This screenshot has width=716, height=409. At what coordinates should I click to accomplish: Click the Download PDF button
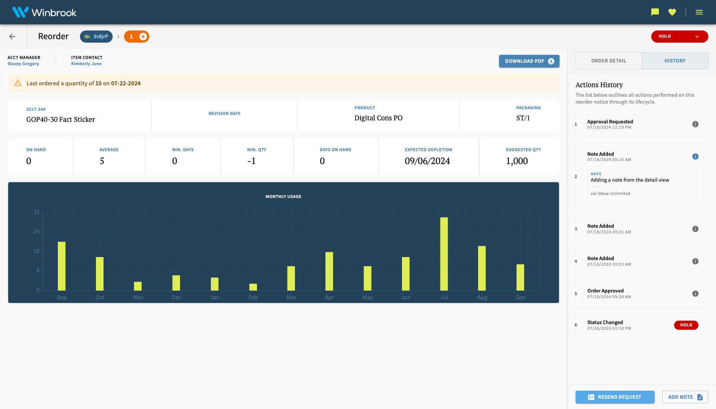click(x=529, y=61)
